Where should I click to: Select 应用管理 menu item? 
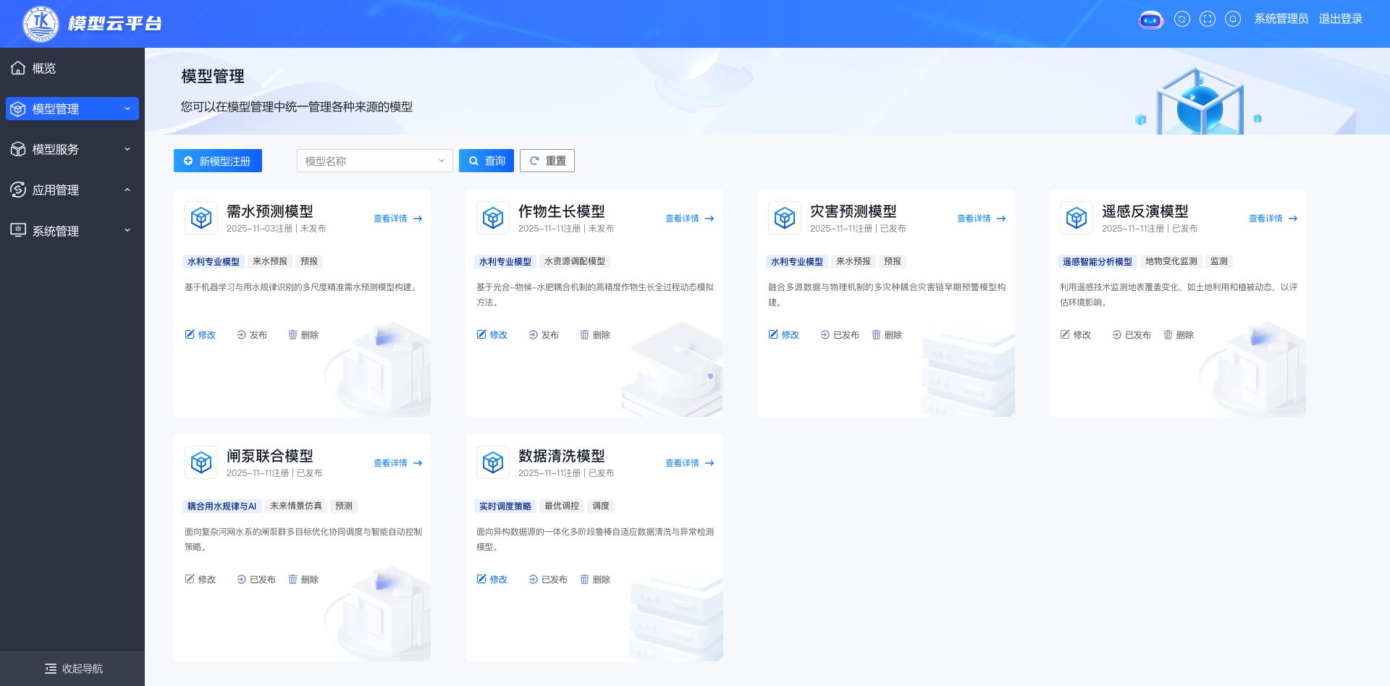click(72, 190)
